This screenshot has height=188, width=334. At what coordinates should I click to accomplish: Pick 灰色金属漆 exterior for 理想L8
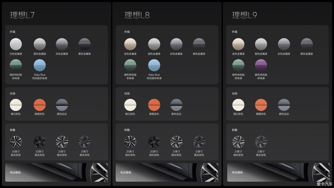(x=176, y=44)
